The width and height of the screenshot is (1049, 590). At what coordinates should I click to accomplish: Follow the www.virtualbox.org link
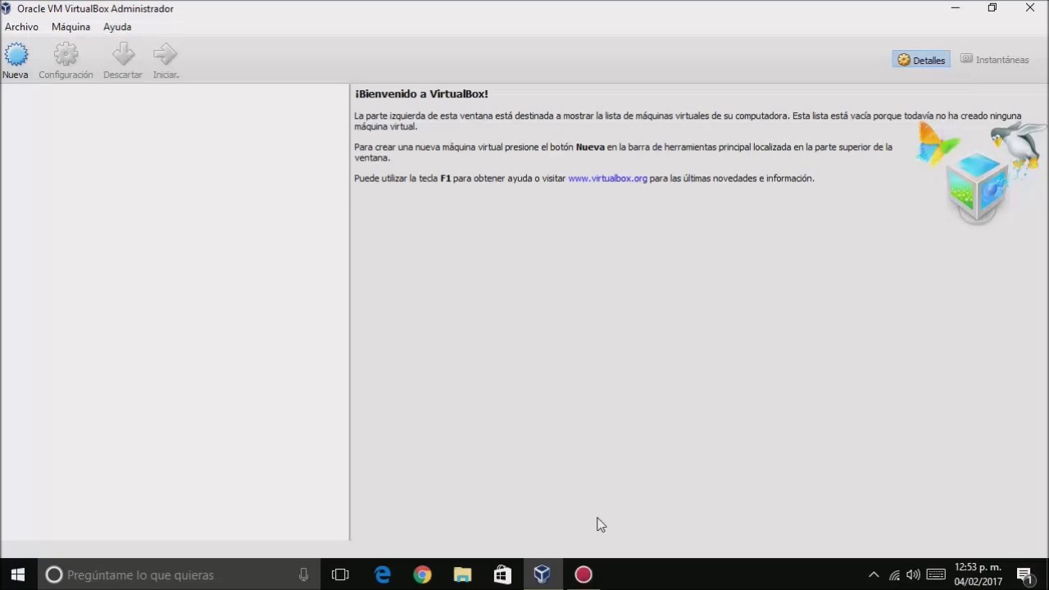point(607,178)
